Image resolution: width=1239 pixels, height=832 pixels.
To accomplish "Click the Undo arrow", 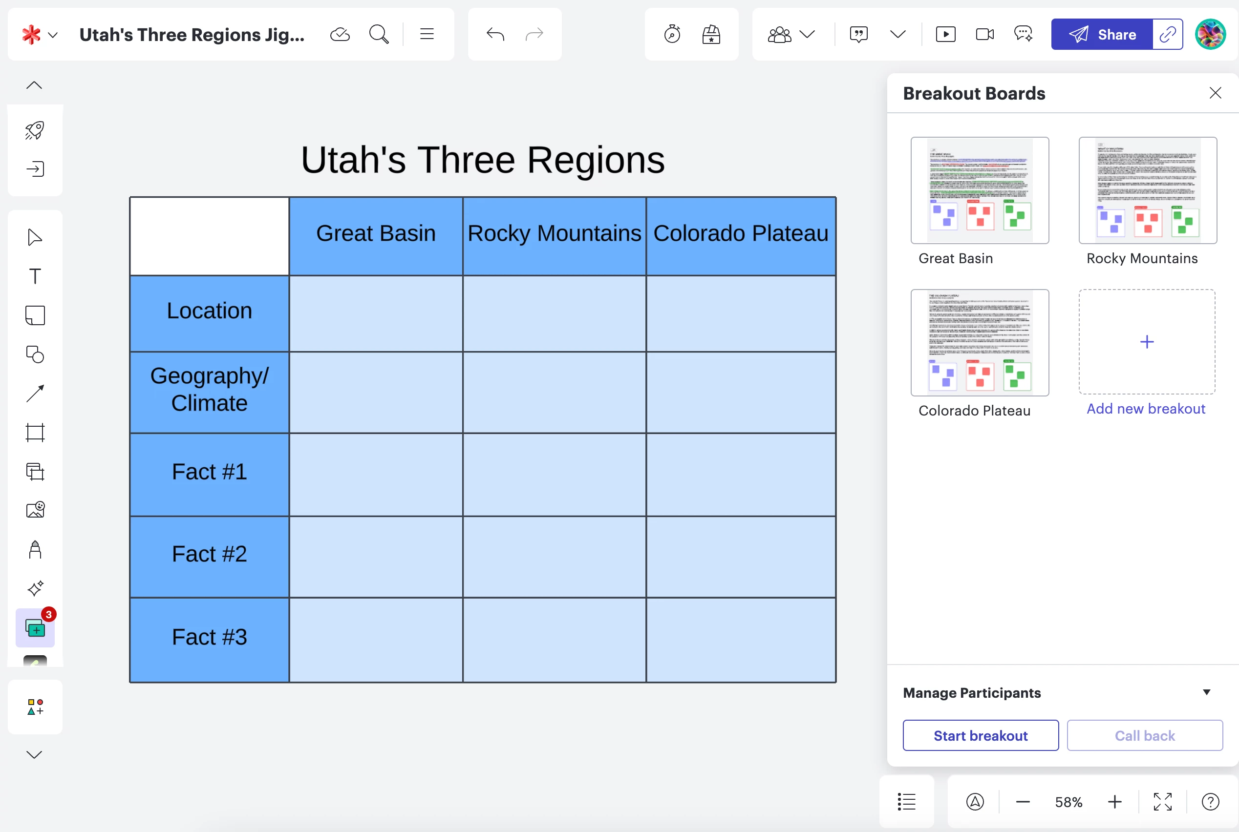I will (x=495, y=35).
